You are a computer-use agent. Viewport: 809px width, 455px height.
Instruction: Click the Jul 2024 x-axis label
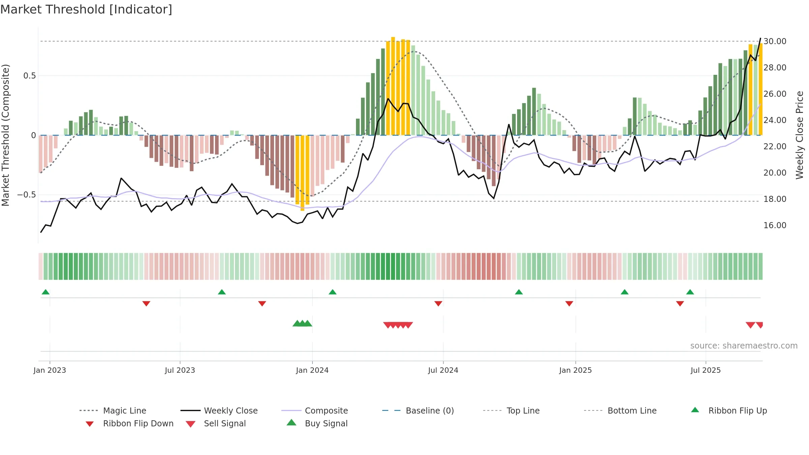(443, 370)
